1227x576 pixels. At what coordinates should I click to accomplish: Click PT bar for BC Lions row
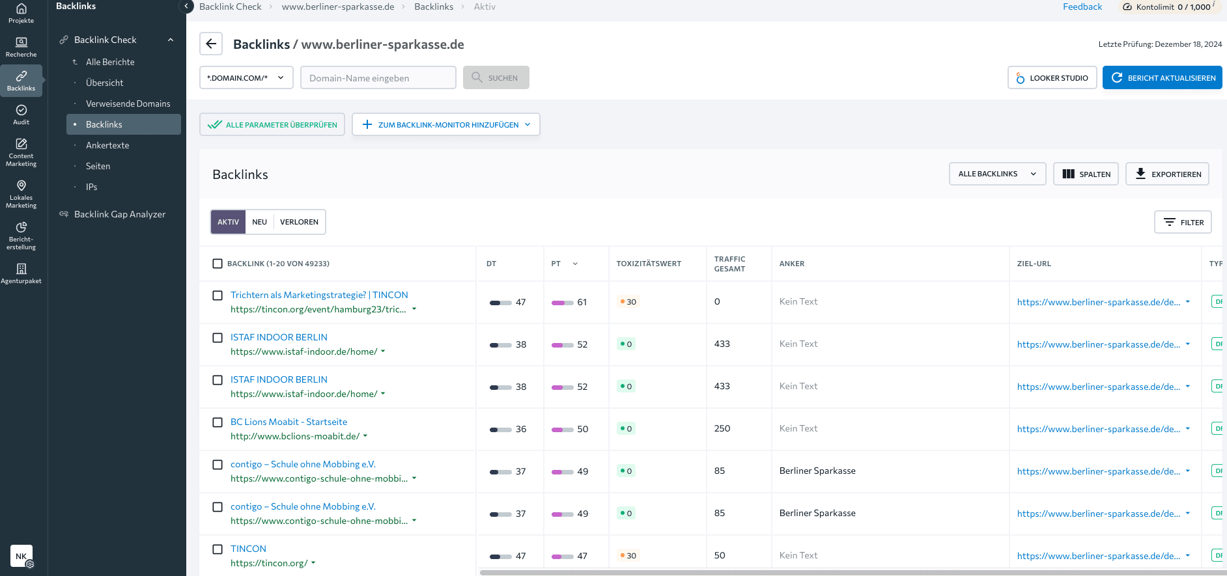(563, 430)
